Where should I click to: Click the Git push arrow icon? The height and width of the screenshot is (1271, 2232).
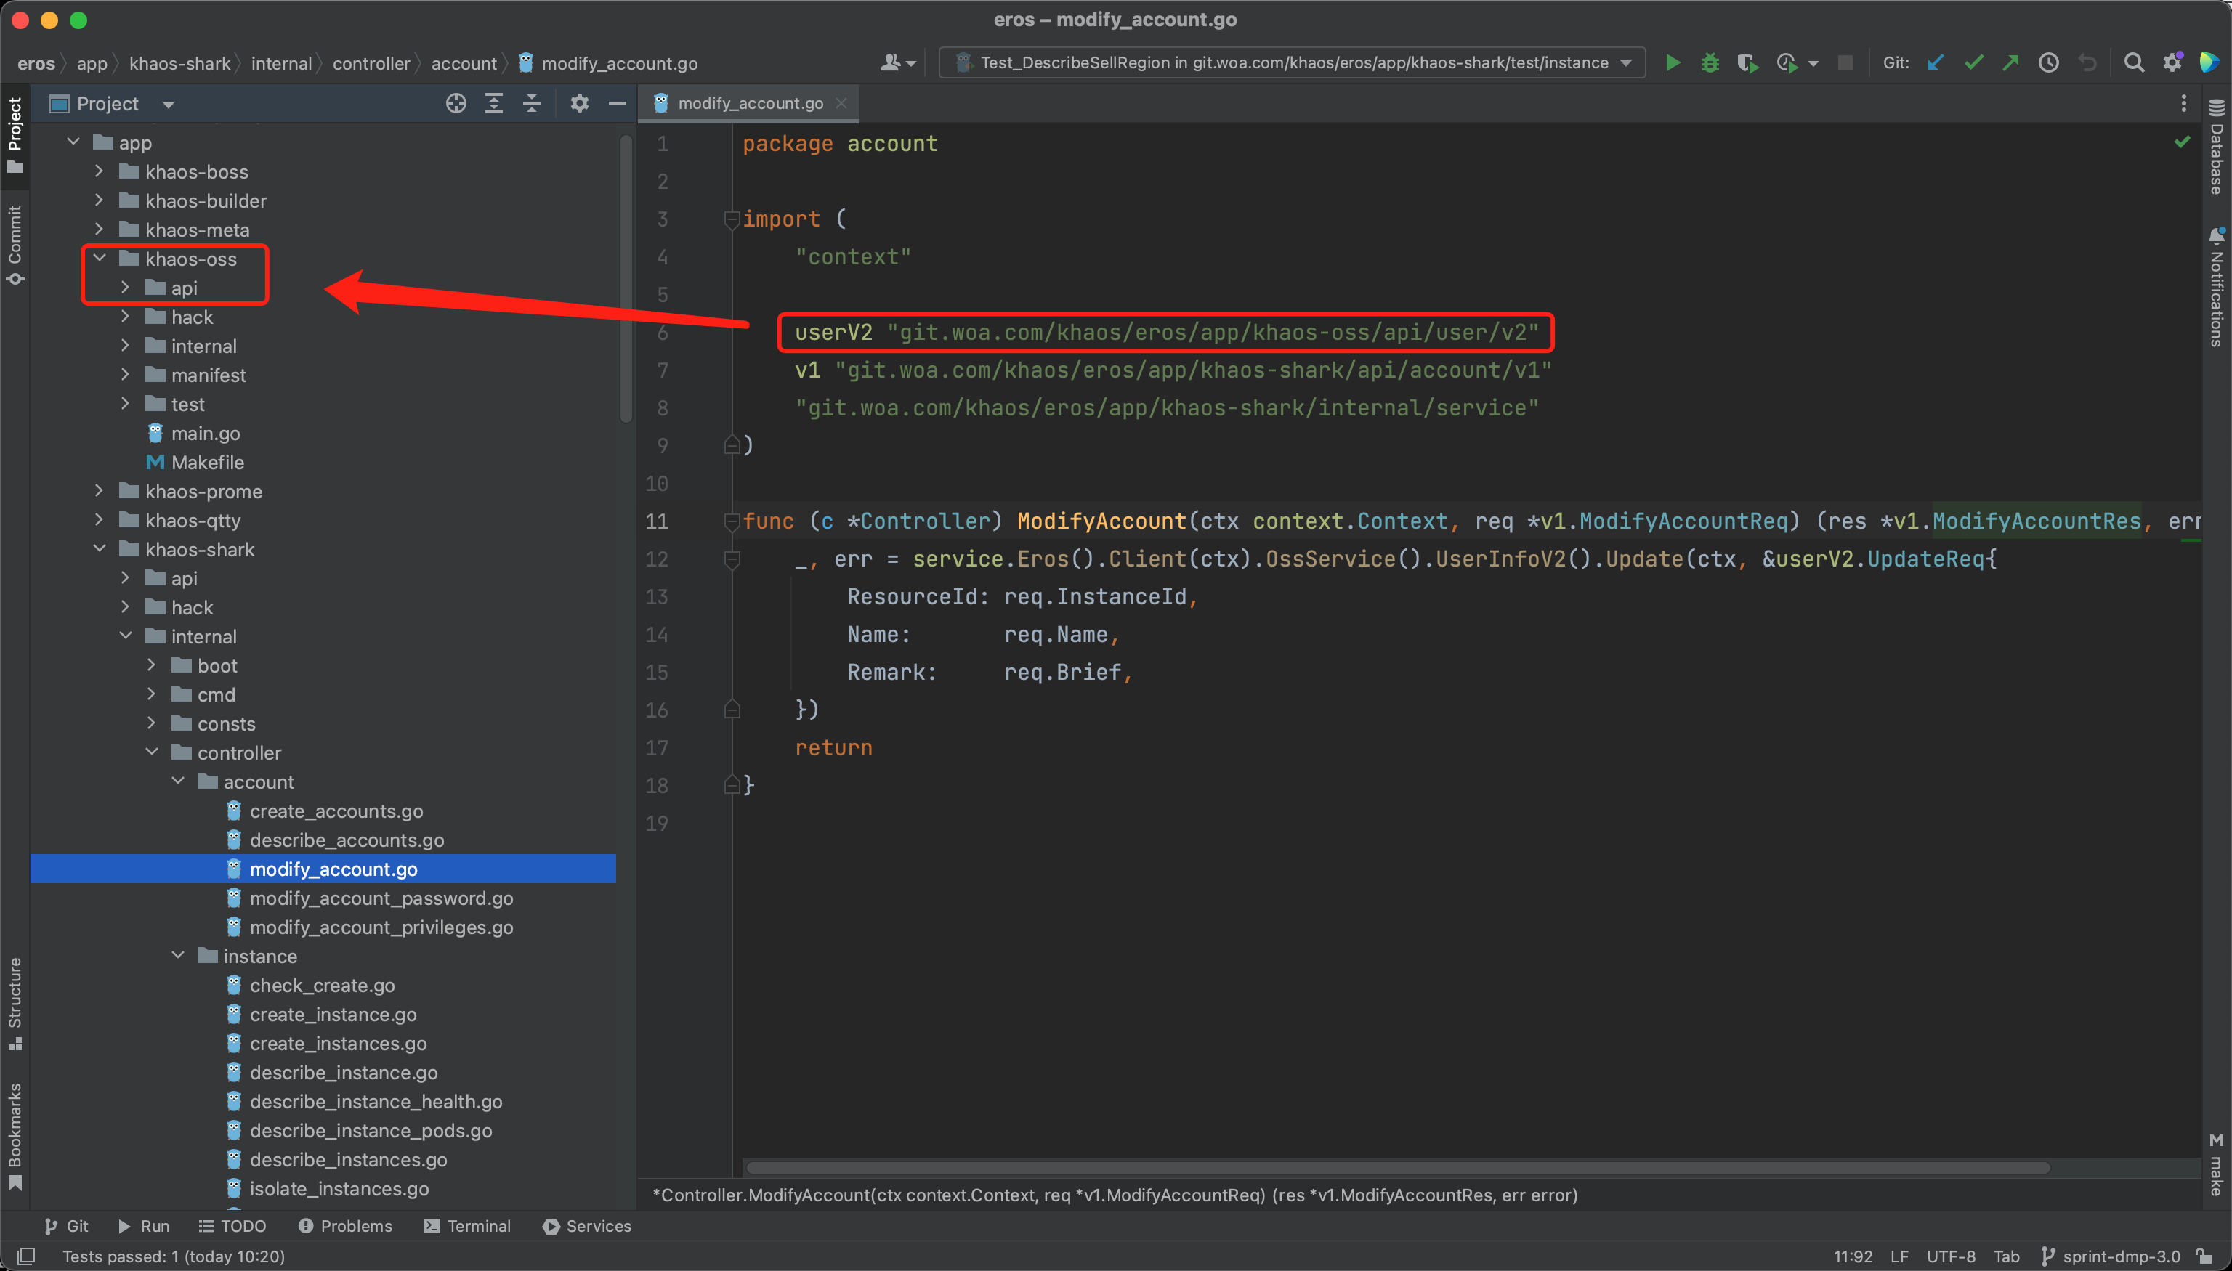tap(2010, 63)
